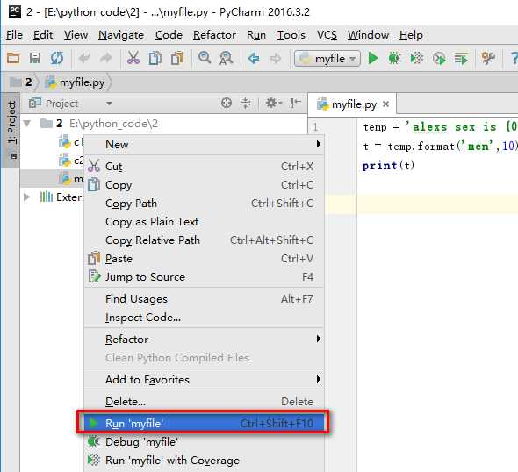
Task: Click the Replace toolbar icon
Action: click(x=227, y=59)
